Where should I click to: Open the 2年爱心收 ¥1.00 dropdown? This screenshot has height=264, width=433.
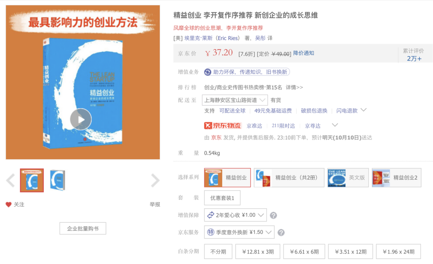(x=235, y=215)
